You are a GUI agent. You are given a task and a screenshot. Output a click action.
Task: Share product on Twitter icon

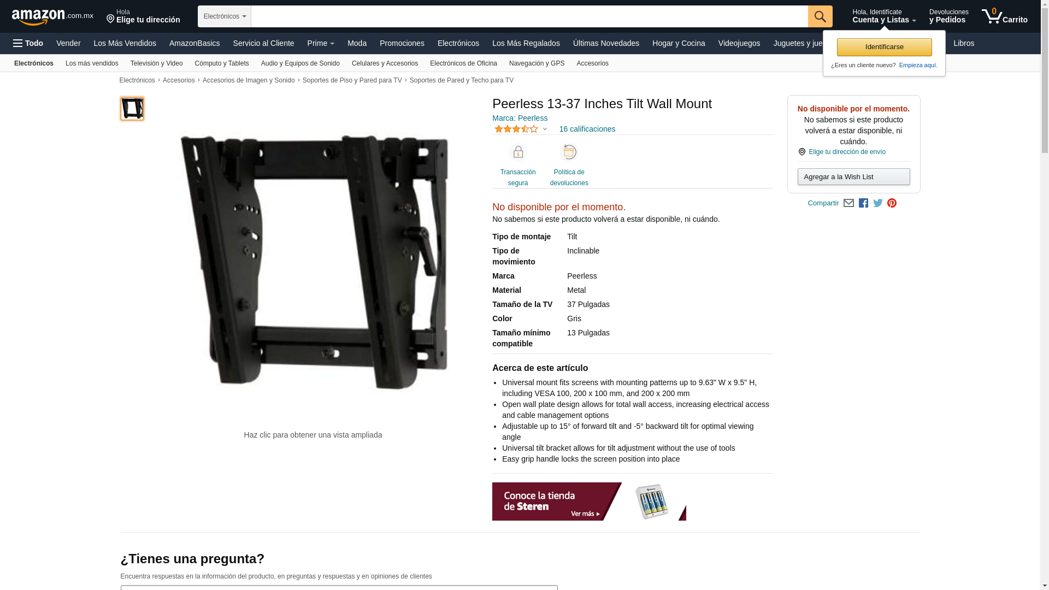click(878, 203)
